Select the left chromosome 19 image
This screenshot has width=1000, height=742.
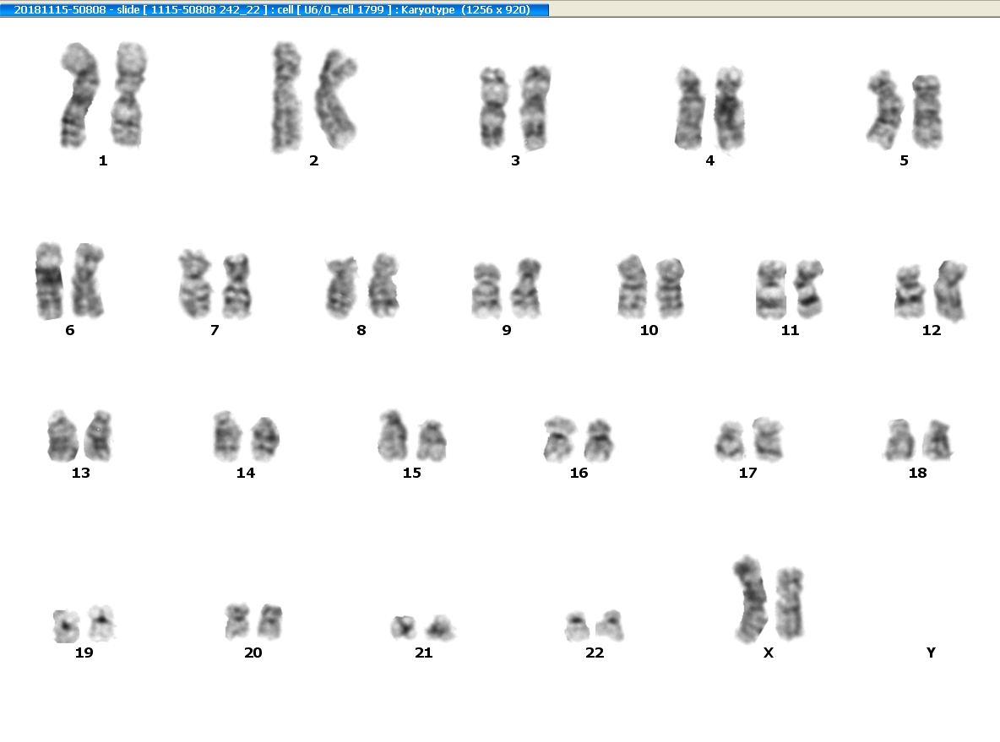point(66,626)
